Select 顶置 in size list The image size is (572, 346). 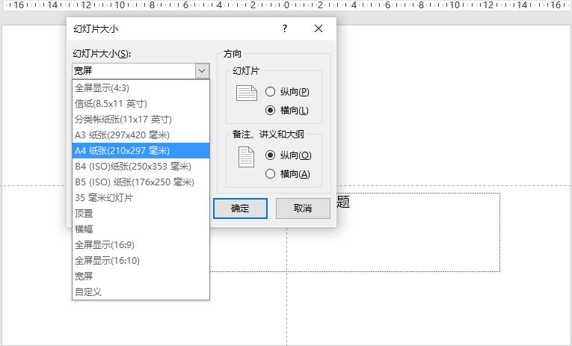pyautogui.click(x=141, y=213)
